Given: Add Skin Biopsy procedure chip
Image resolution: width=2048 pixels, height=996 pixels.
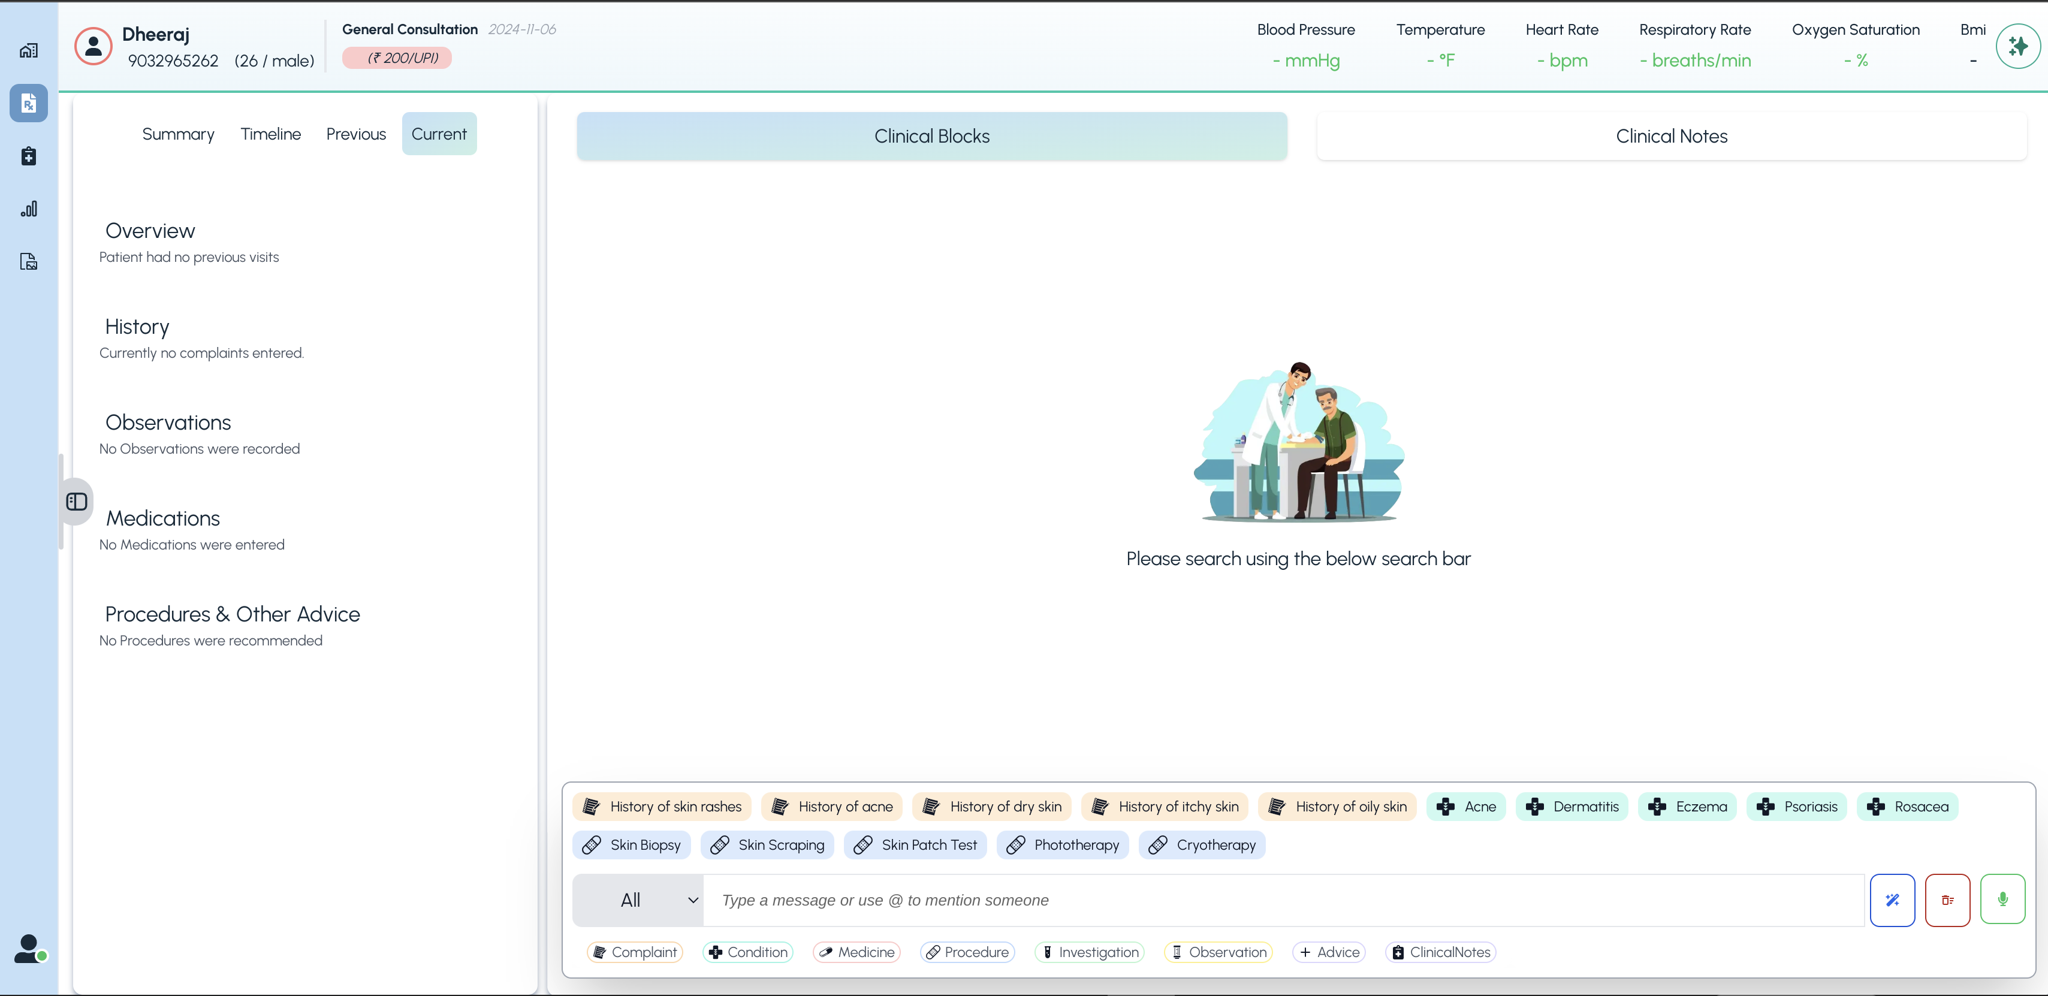Looking at the screenshot, I should (631, 845).
